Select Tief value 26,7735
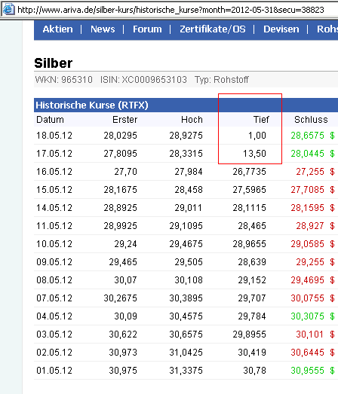338x394 pixels. click(x=249, y=172)
